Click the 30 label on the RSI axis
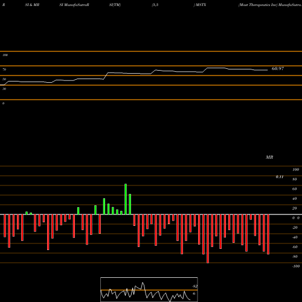The image size is (302, 302). pyautogui.click(x=4, y=89)
